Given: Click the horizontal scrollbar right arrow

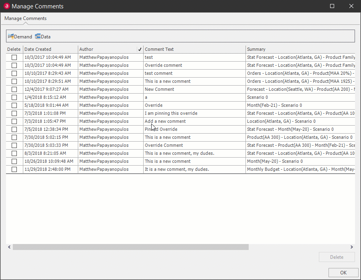Looking at the screenshot, I should pos(351,247).
